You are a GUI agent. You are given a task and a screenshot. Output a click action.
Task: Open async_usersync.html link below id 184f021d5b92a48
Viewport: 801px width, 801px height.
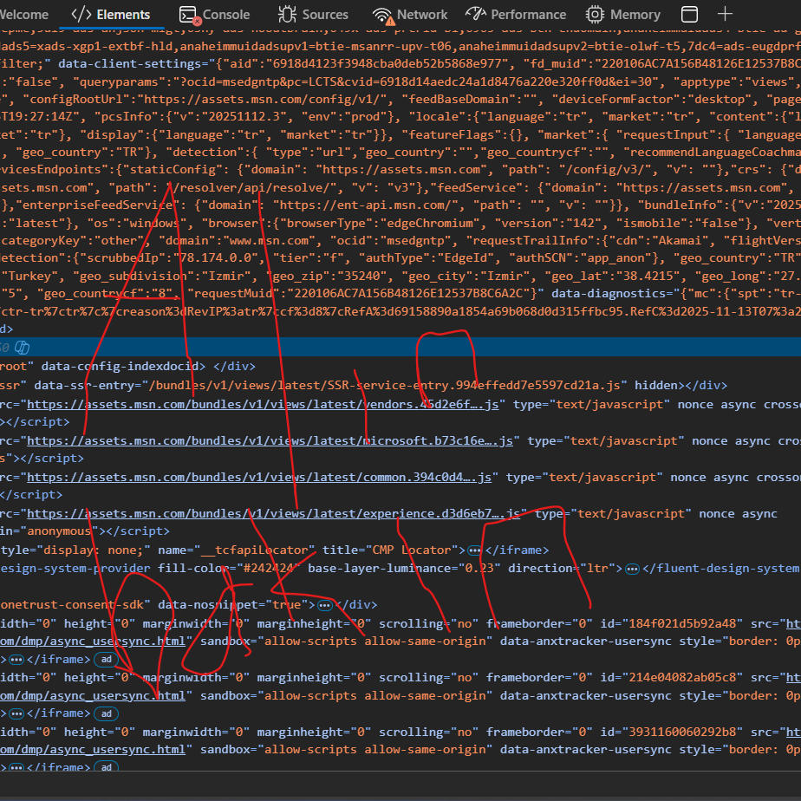tap(93, 641)
